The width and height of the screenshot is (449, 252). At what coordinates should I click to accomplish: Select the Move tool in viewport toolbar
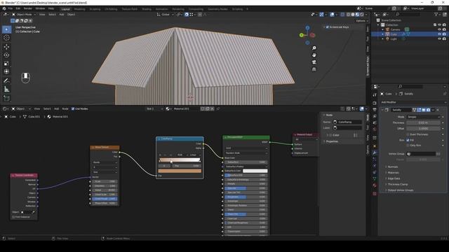[6, 47]
